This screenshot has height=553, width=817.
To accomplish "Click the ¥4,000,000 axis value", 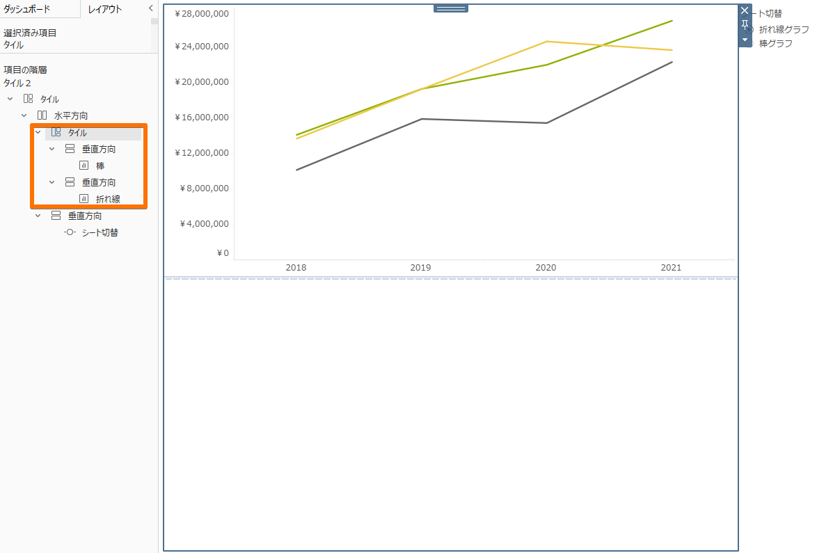I will tap(205, 223).
